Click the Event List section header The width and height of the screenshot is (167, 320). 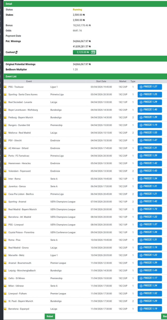[x=86, y=76]
